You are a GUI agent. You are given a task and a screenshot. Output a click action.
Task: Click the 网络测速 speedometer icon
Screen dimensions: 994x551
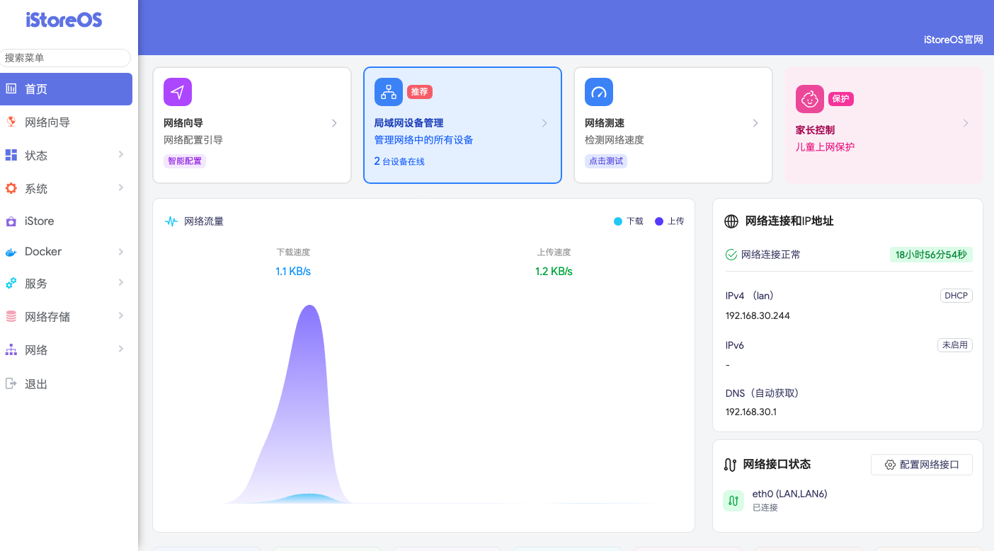(x=599, y=92)
